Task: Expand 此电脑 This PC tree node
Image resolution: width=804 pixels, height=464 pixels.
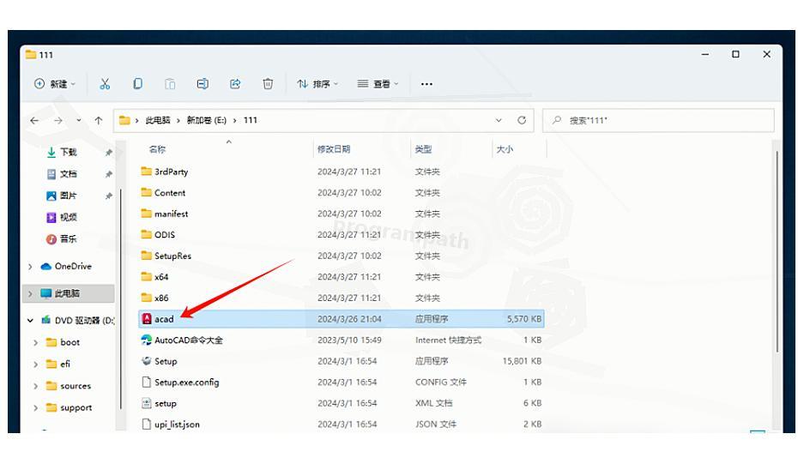Action: (30, 294)
